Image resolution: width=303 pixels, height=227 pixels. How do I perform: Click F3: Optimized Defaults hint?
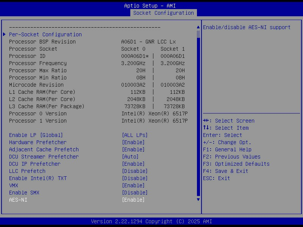236,164
